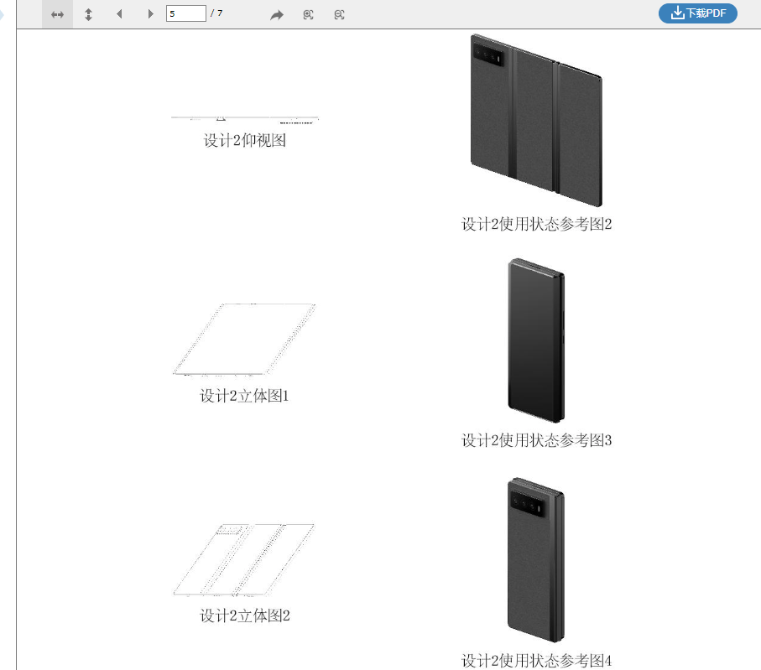This screenshot has width=761, height=670.
Task: Click the 设计2使用状态参考图2 unfolded phone image
Action: click(x=536, y=120)
